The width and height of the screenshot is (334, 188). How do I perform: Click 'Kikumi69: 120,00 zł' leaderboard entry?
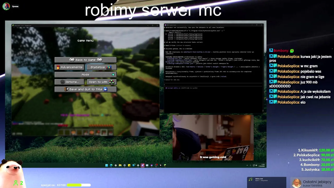316,150
